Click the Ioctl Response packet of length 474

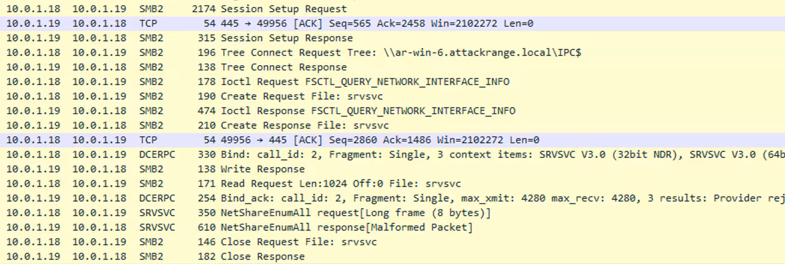[368, 111]
